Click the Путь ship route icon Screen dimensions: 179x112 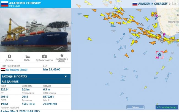coord(27,56)
